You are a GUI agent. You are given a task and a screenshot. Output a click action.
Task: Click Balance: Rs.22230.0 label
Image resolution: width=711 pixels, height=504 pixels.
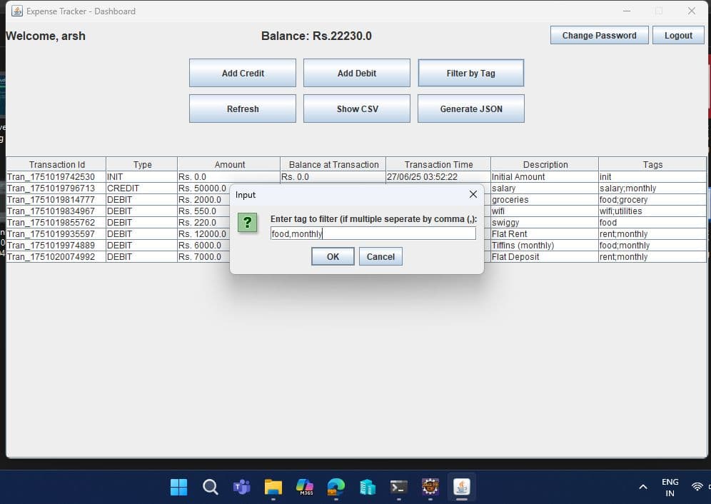(x=316, y=36)
